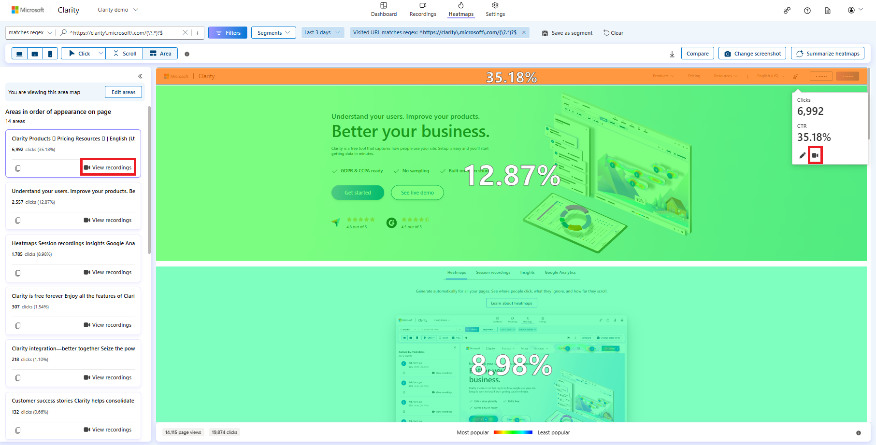
Task: Click the 'Understand your users' area card title
Action: pyautogui.click(x=73, y=191)
